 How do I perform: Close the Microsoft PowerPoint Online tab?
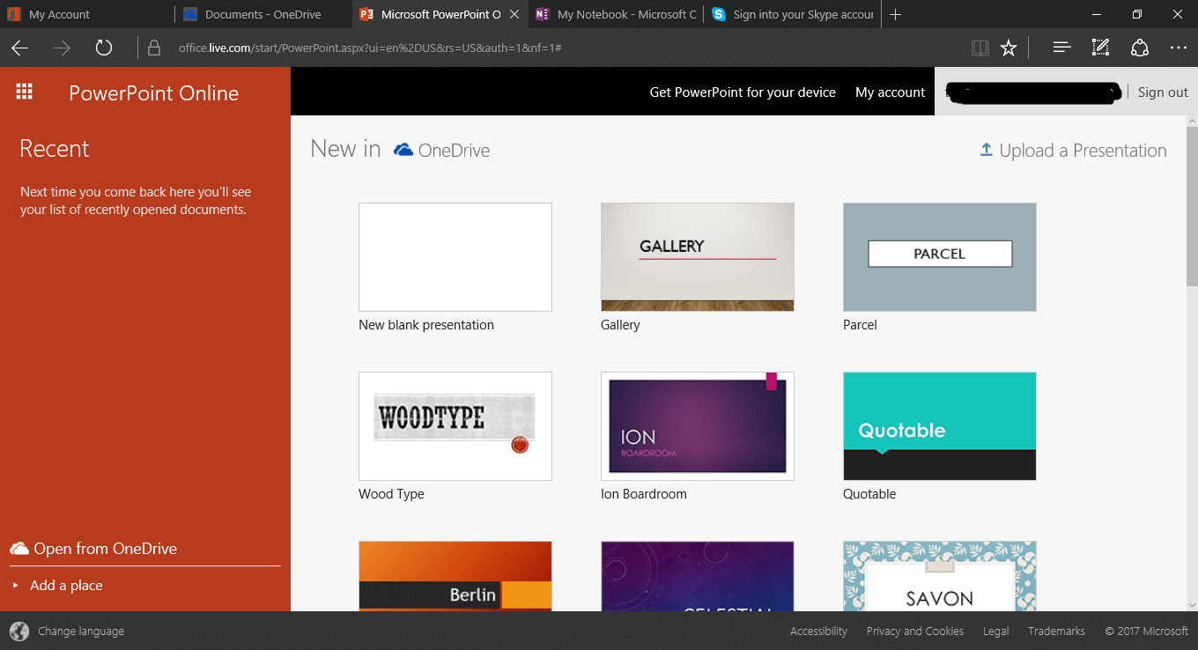pyautogui.click(x=514, y=15)
